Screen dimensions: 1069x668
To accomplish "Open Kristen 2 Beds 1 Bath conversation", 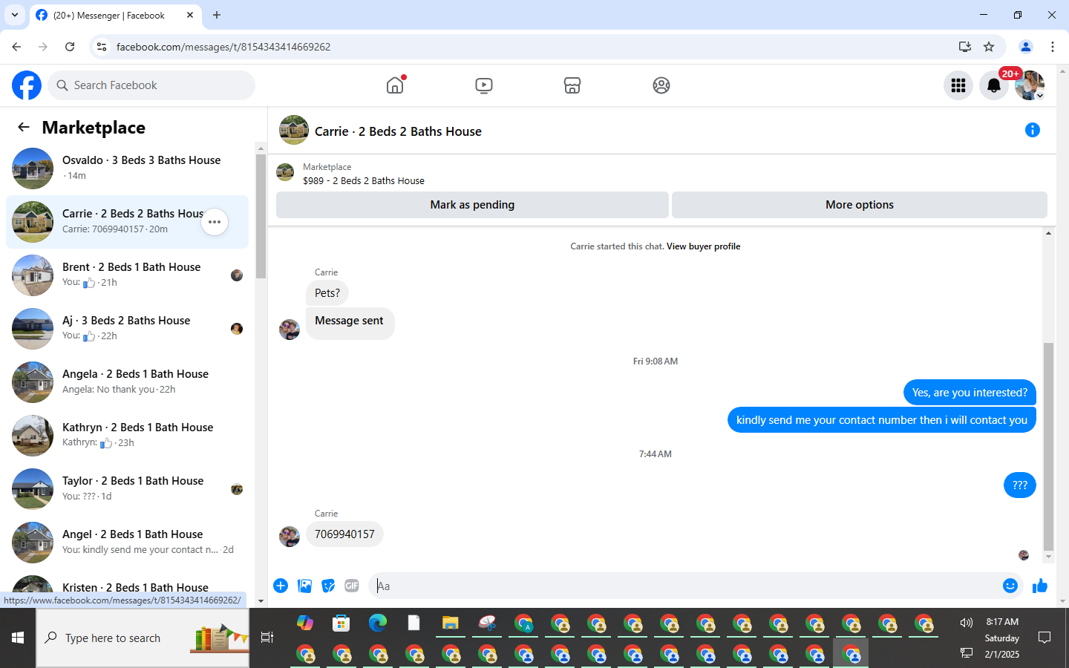I will pyautogui.click(x=127, y=586).
